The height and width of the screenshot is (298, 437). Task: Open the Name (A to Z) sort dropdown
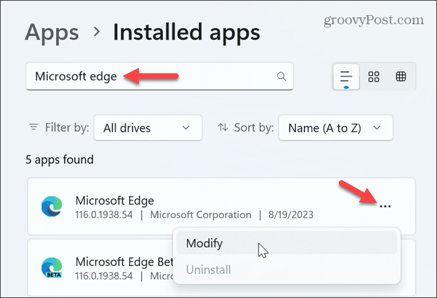[335, 128]
